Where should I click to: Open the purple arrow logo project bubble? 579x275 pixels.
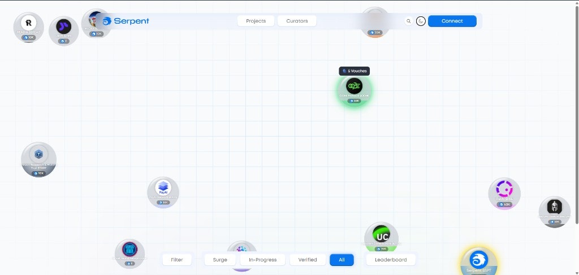click(x=63, y=31)
